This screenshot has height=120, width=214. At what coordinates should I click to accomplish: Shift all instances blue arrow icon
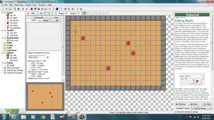click(x=41, y=13)
